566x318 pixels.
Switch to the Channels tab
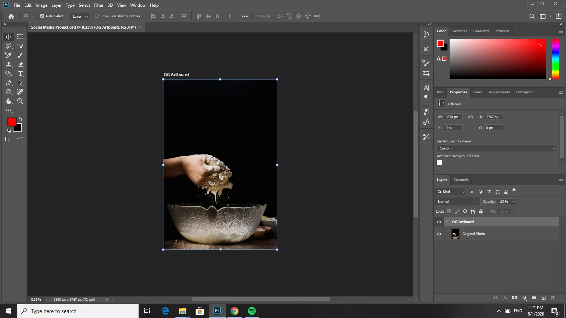(x=461, y=180)
